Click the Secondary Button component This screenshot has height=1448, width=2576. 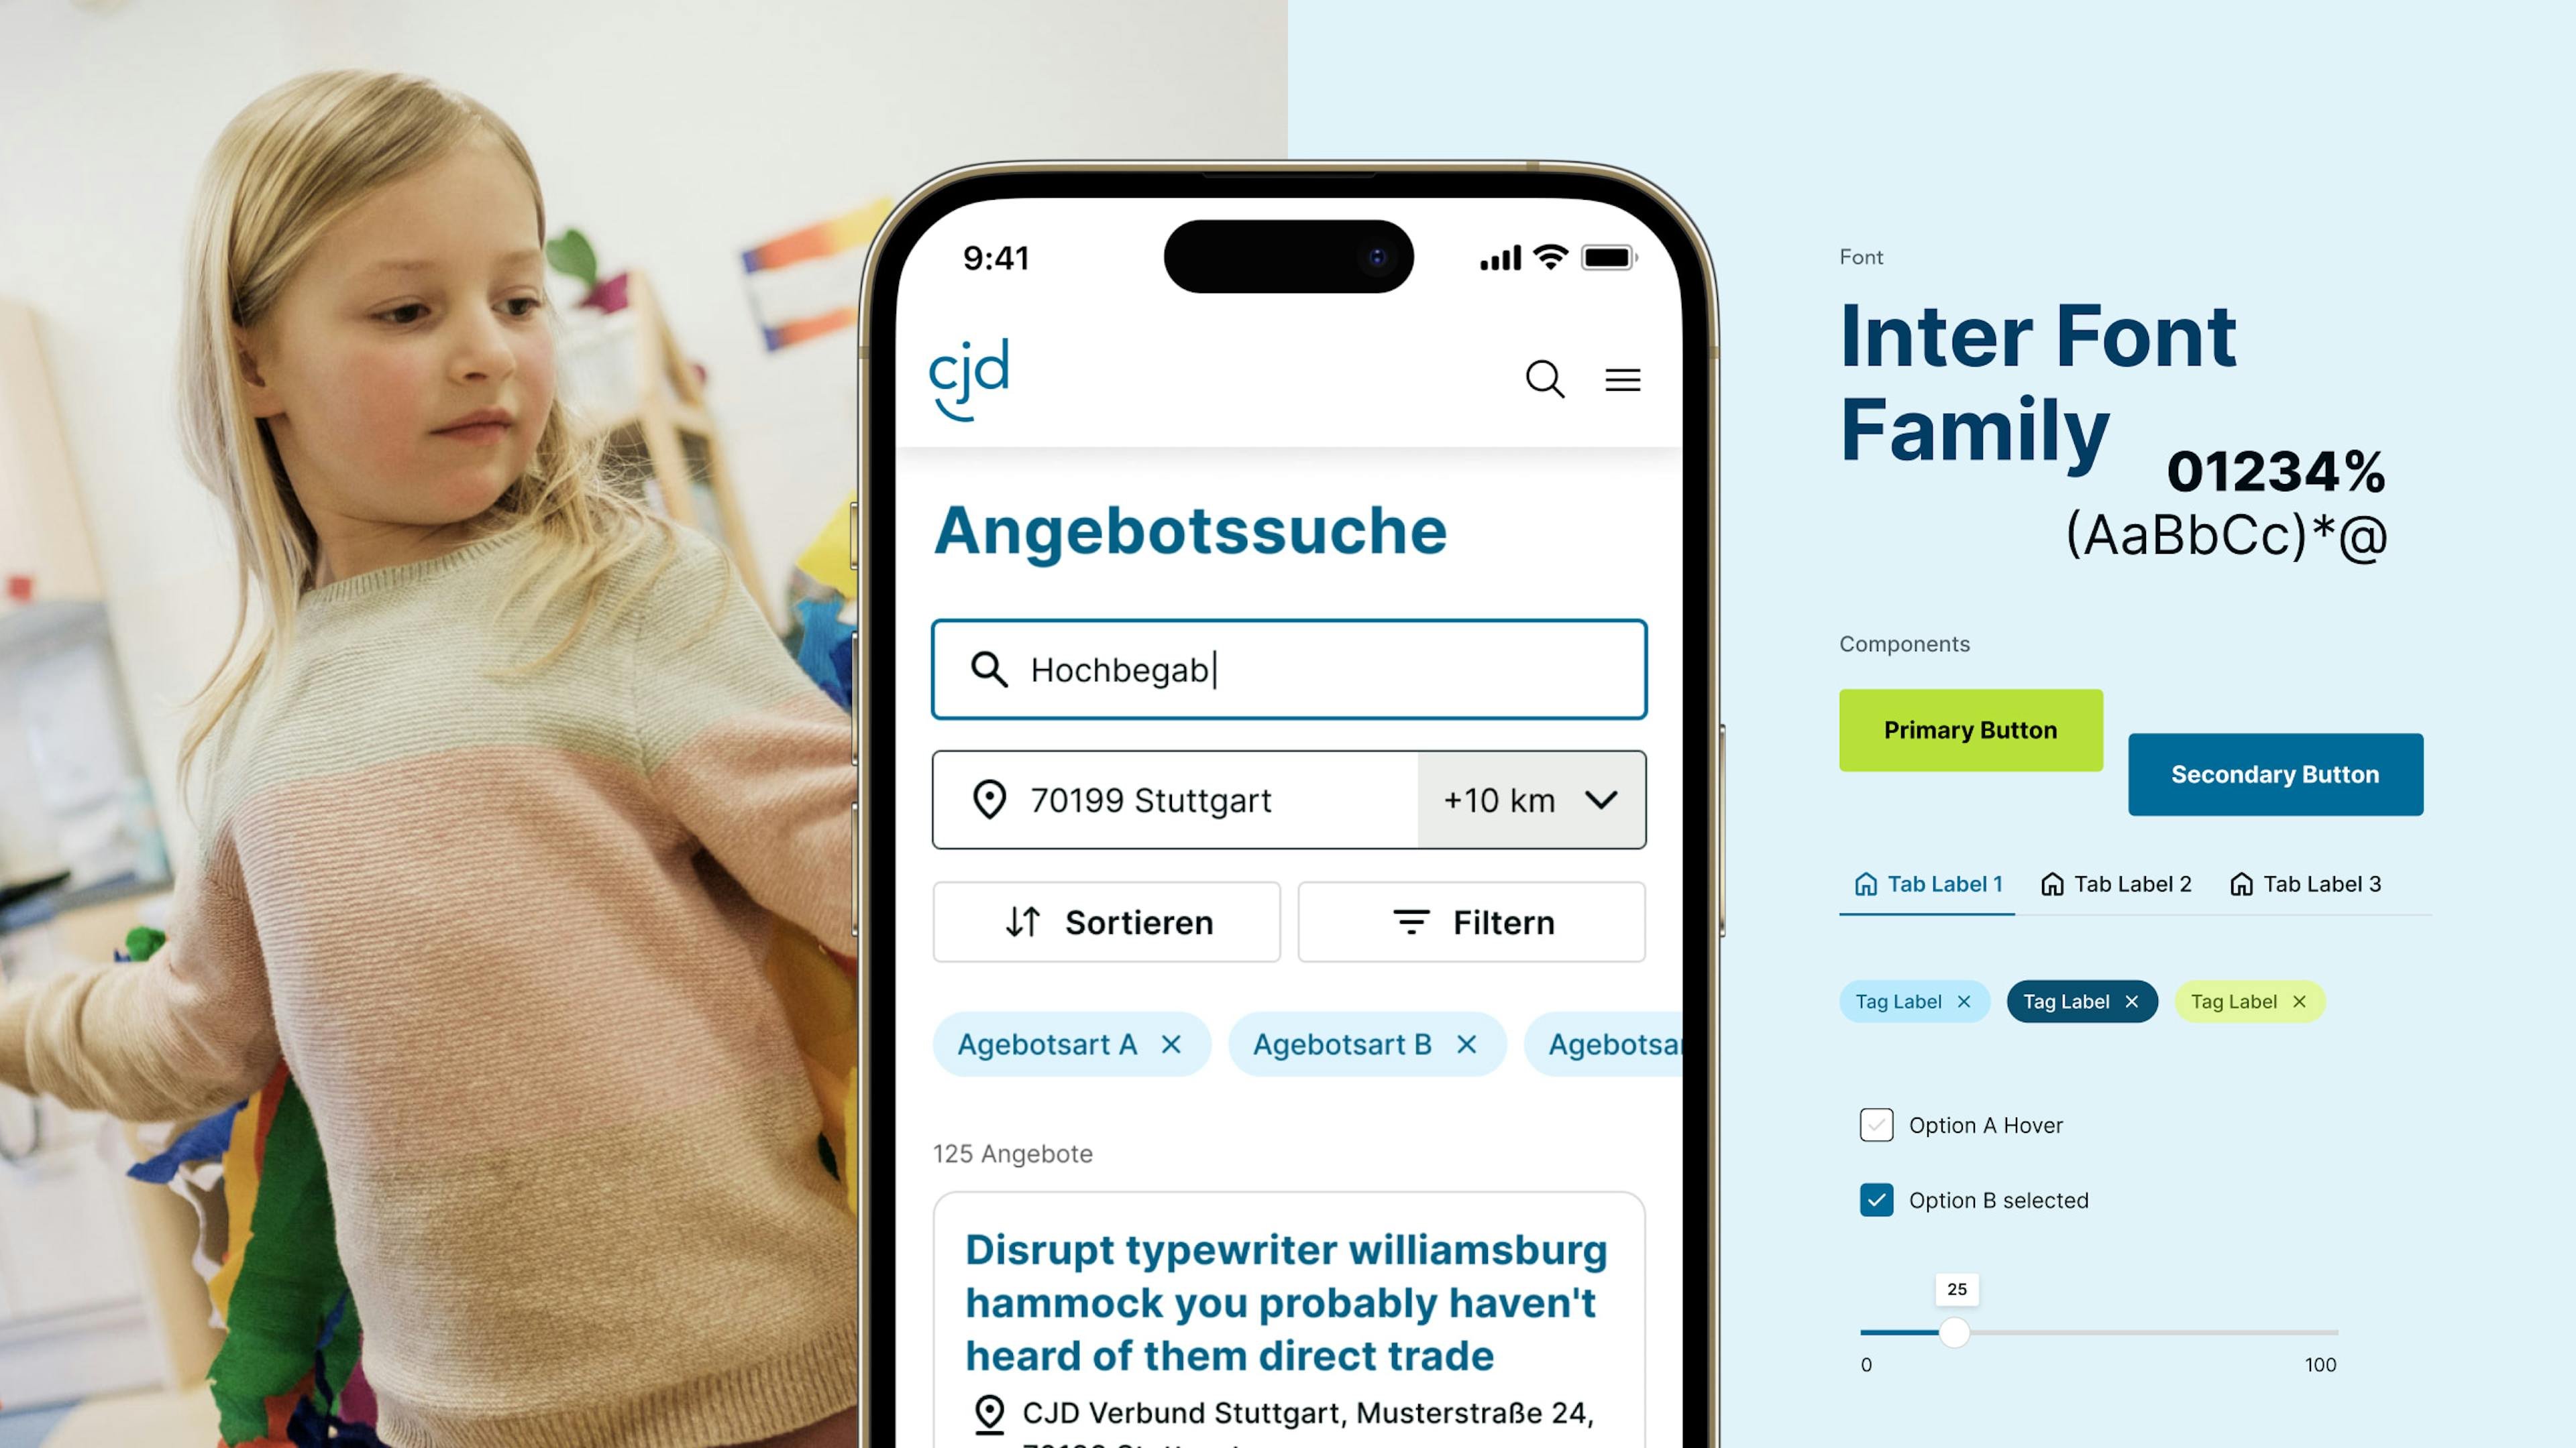point(2277,774)
